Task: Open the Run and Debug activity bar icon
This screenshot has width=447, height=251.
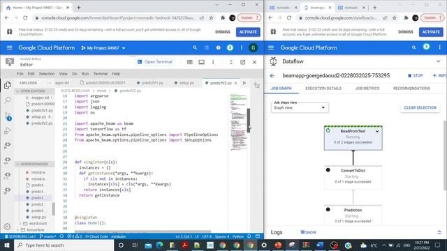Action: 8,130
